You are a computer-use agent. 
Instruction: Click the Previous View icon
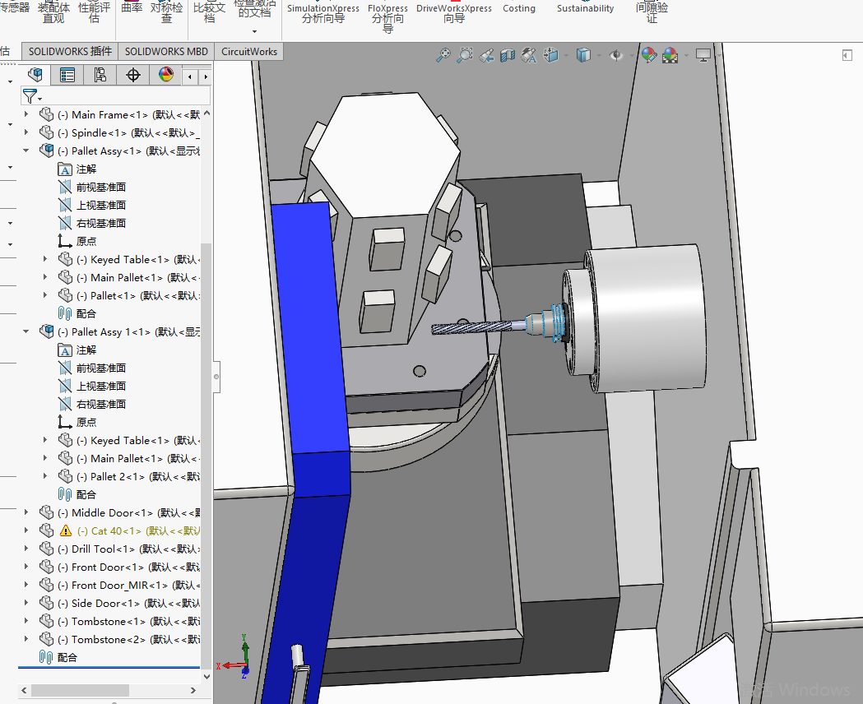click(486, 55)
